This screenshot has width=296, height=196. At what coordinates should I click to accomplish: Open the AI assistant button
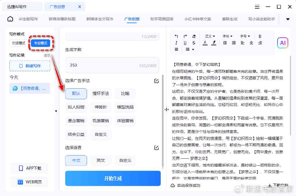pyautogui.click(x=283, y=43)
